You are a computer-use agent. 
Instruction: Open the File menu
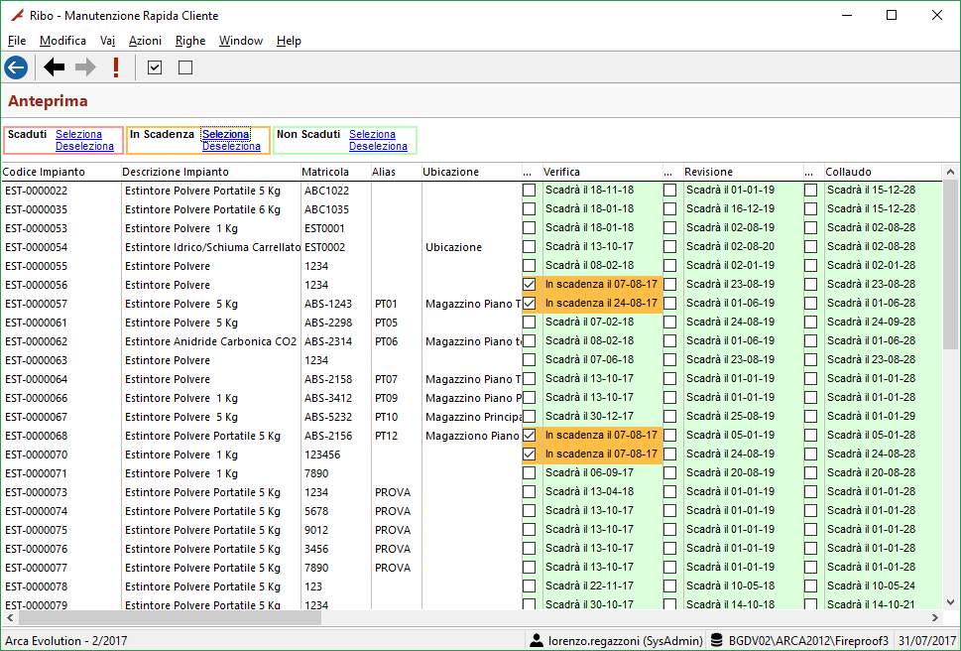(x=17, y=41)
